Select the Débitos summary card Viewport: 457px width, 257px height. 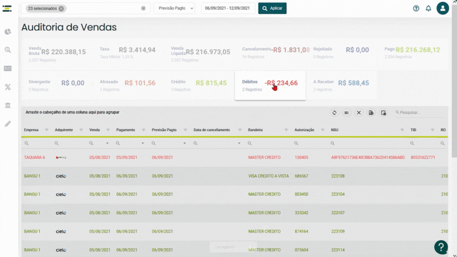coord(270,85)
